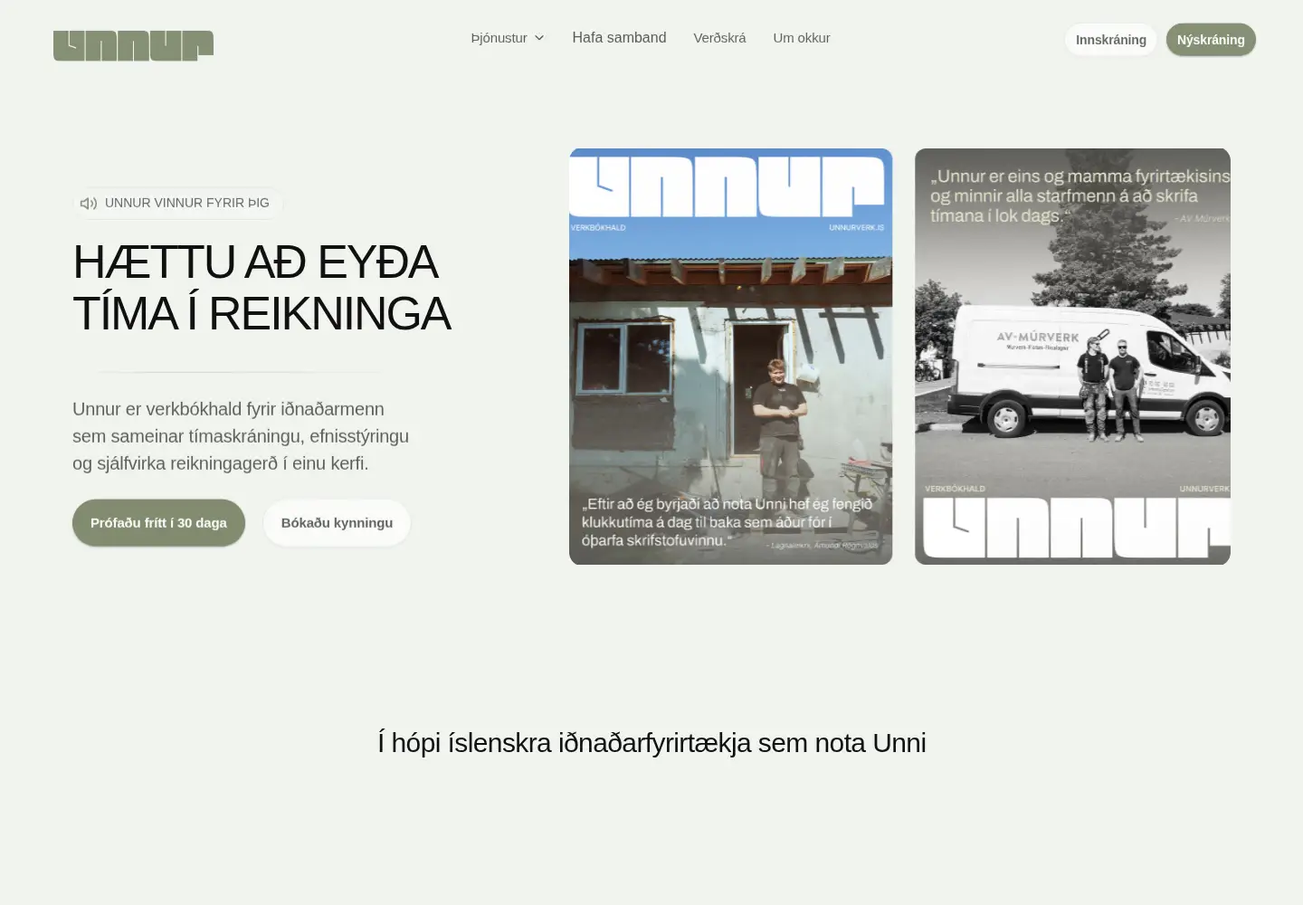
Task: Click the heading Í hópi íslenskra iðnaðarfyrirtækja
Action: coord(651,743)
